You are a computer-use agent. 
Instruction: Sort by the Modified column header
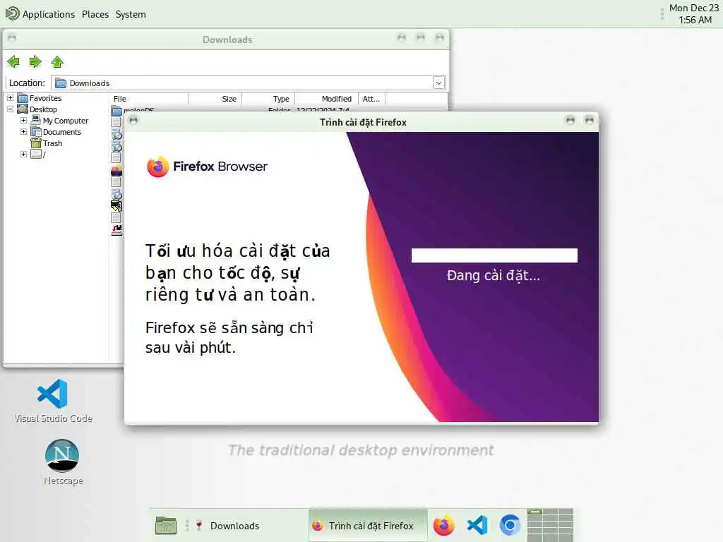tap(326, 99)
